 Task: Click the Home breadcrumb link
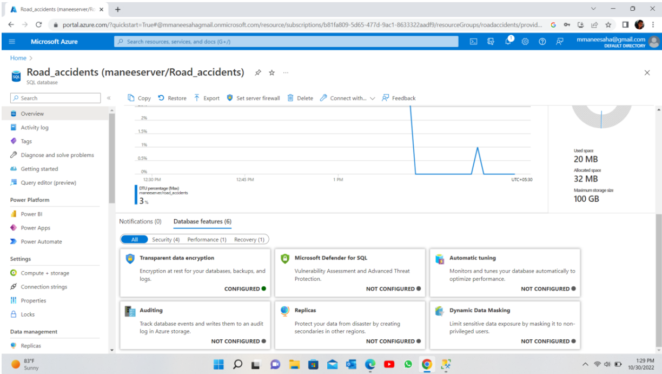click(18, 58)
